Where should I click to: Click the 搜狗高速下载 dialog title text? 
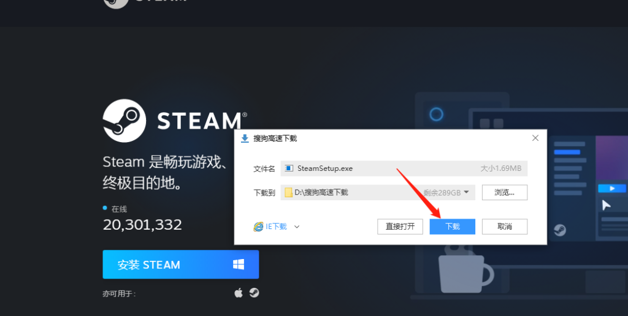[x=275, y=138]
